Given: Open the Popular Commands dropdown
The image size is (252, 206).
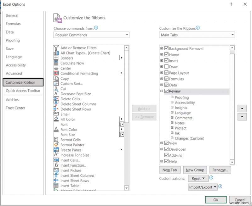Looking at the screenshot, I should point(127,35).
